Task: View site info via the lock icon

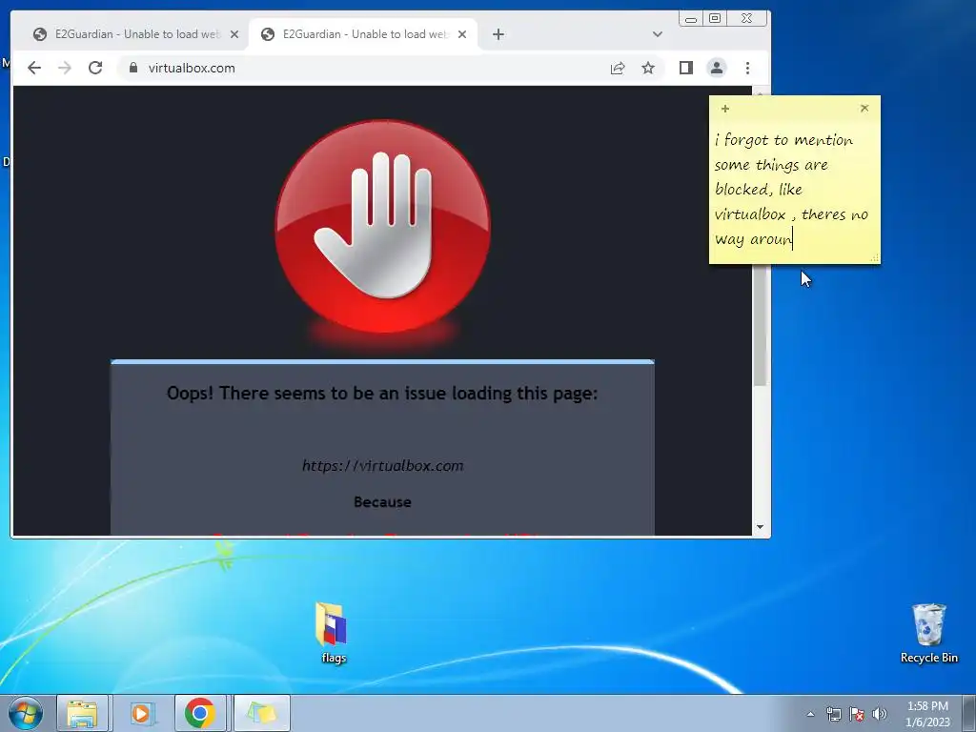Action: click(x=133, y=68)
